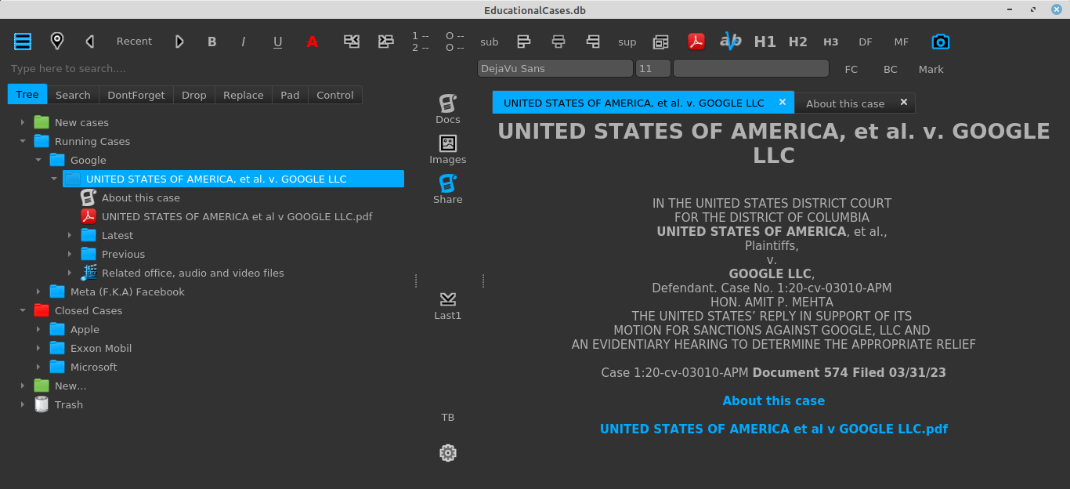Click the location pin icon

(x=56, y=42)
